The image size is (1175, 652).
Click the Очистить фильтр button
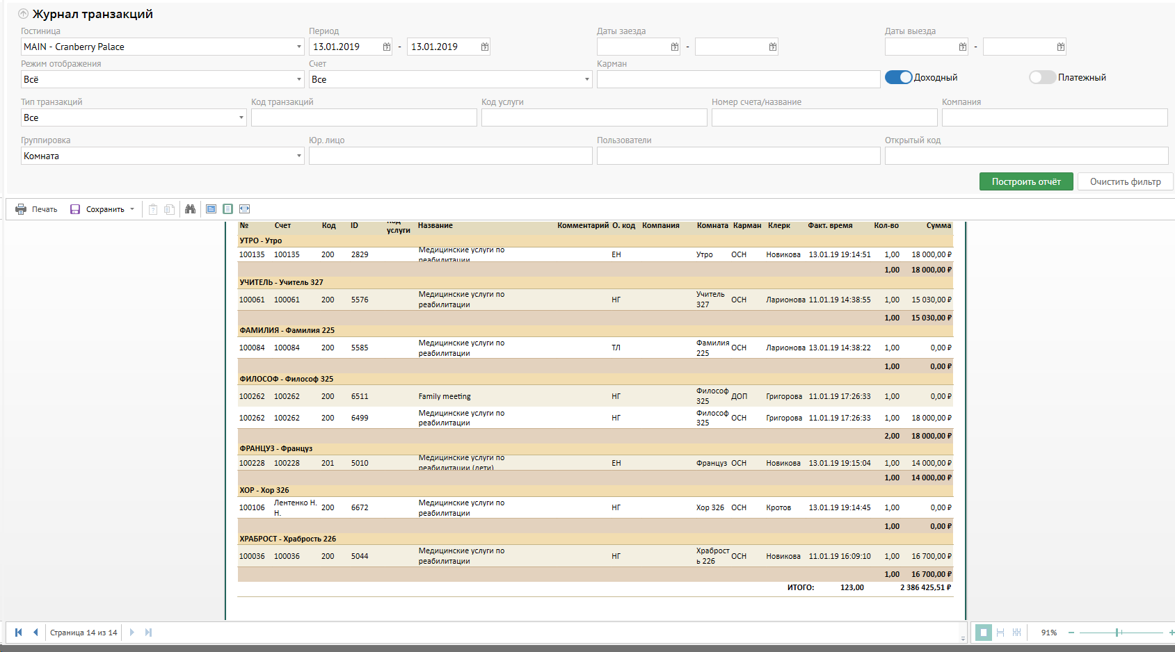tap(1125, 181)
